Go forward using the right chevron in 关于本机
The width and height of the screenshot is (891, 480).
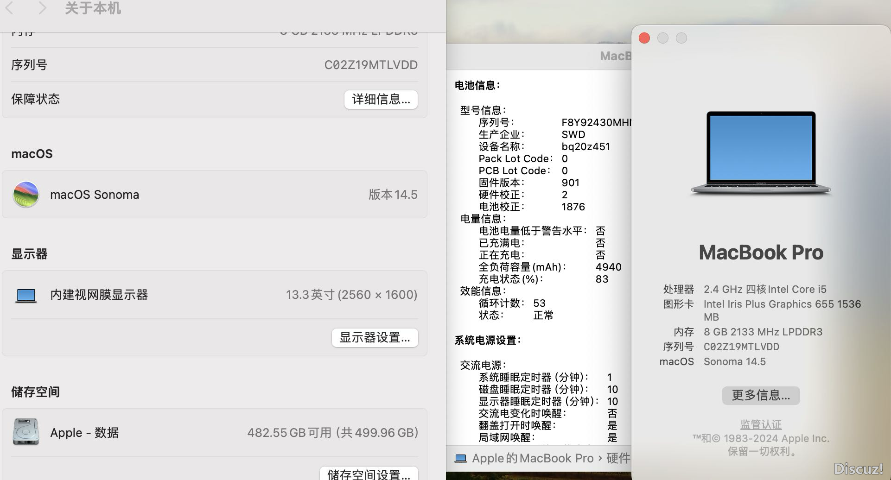42,8
